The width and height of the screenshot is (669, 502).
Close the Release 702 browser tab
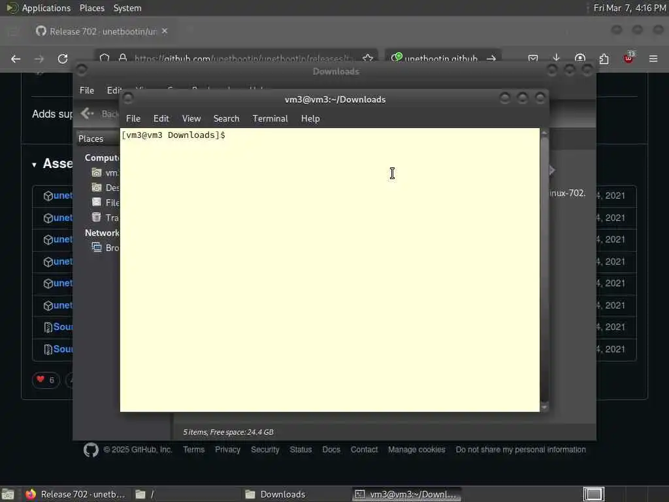click(x=165, y=31)
